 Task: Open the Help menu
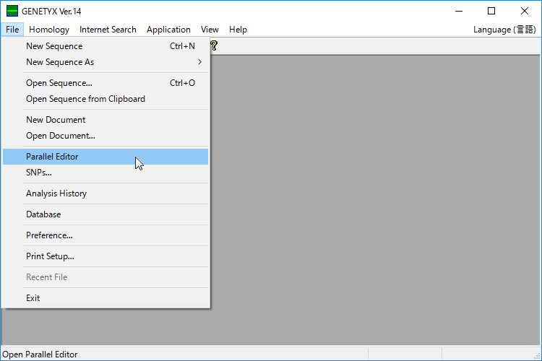[238, 30]
